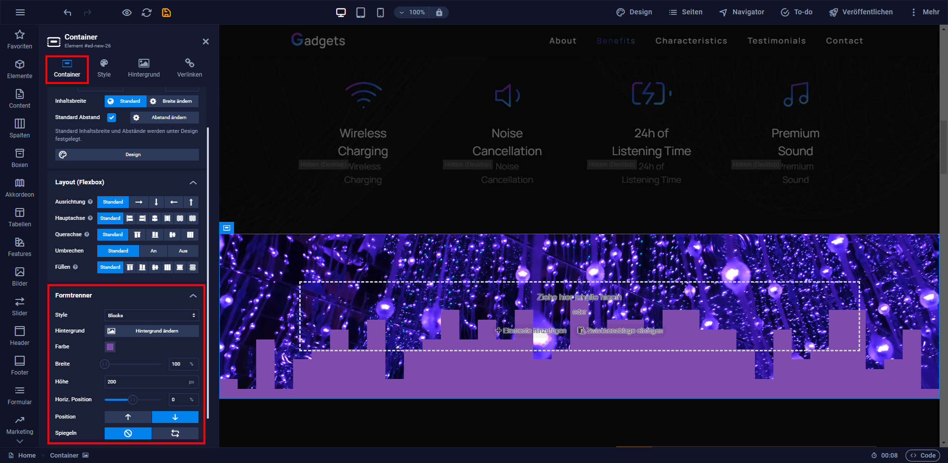
Task: Open the hamburger main menu
Action: 20,12
